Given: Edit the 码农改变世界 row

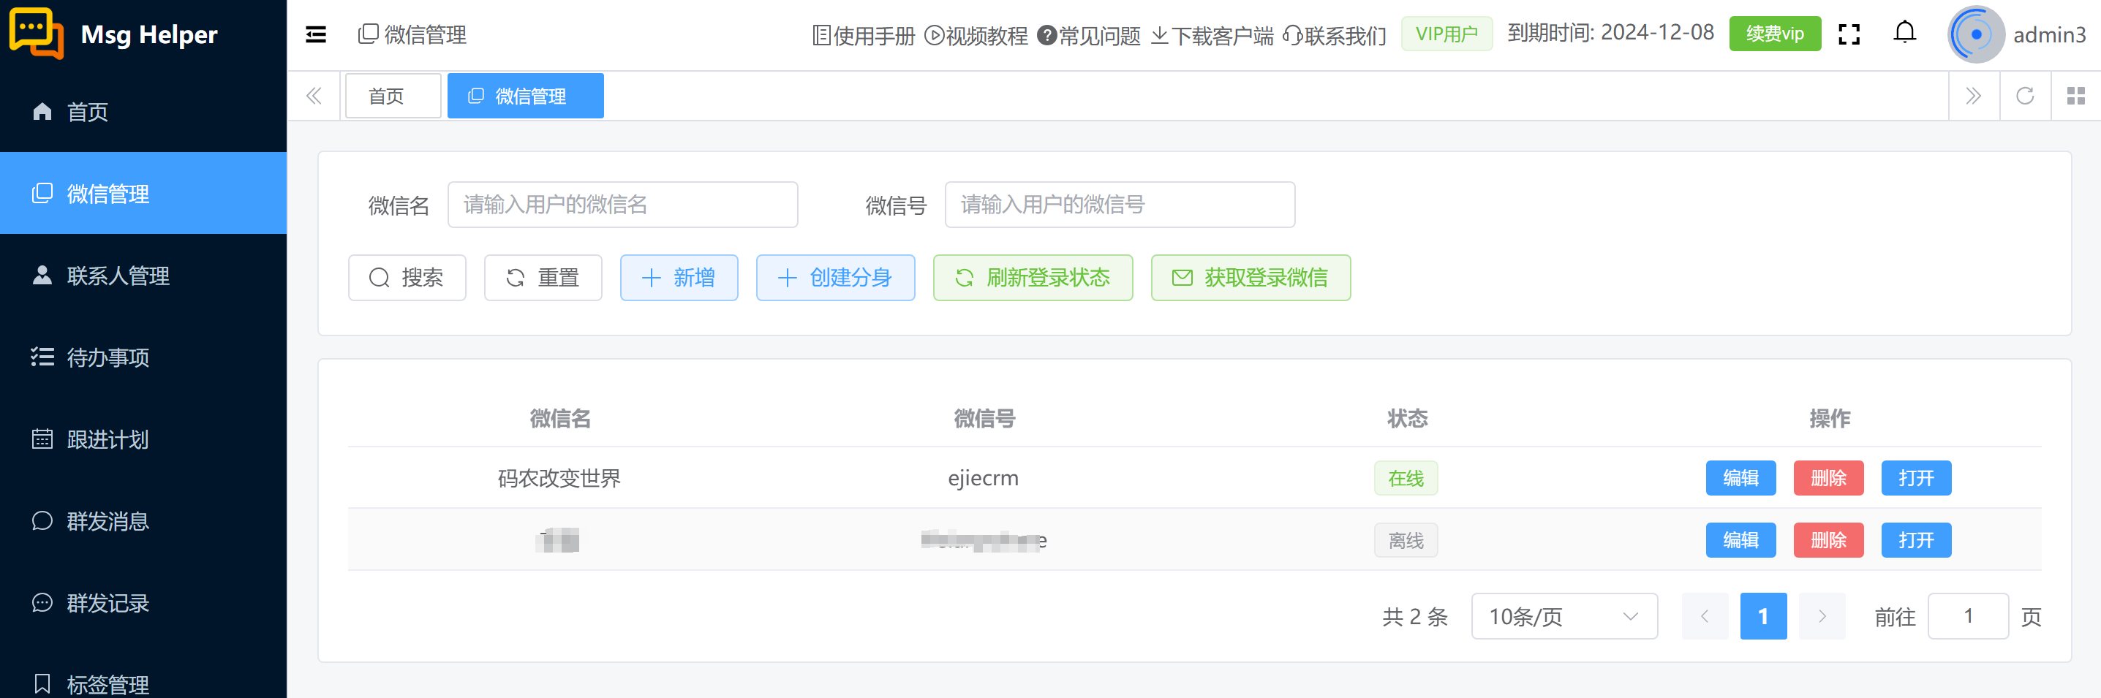Looking at the screenshot, I should [1740, 478].
